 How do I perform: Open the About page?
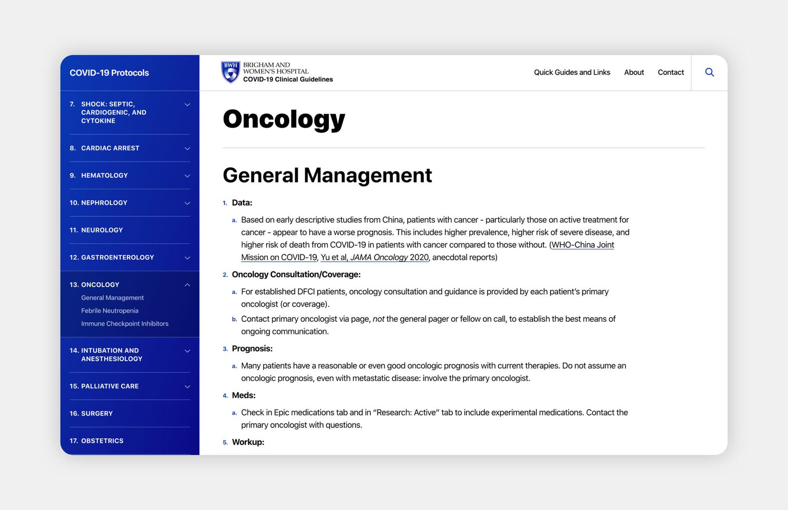633,72
